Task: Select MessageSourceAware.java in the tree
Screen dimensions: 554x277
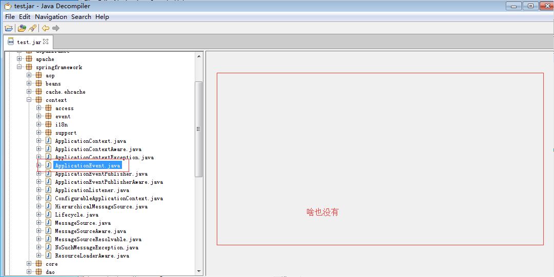Action: [x=90, y=231]
